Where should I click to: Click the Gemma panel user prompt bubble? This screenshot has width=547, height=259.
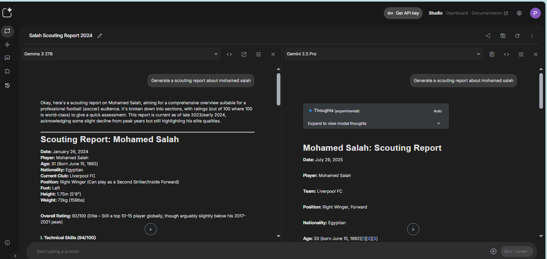point(201,80)
